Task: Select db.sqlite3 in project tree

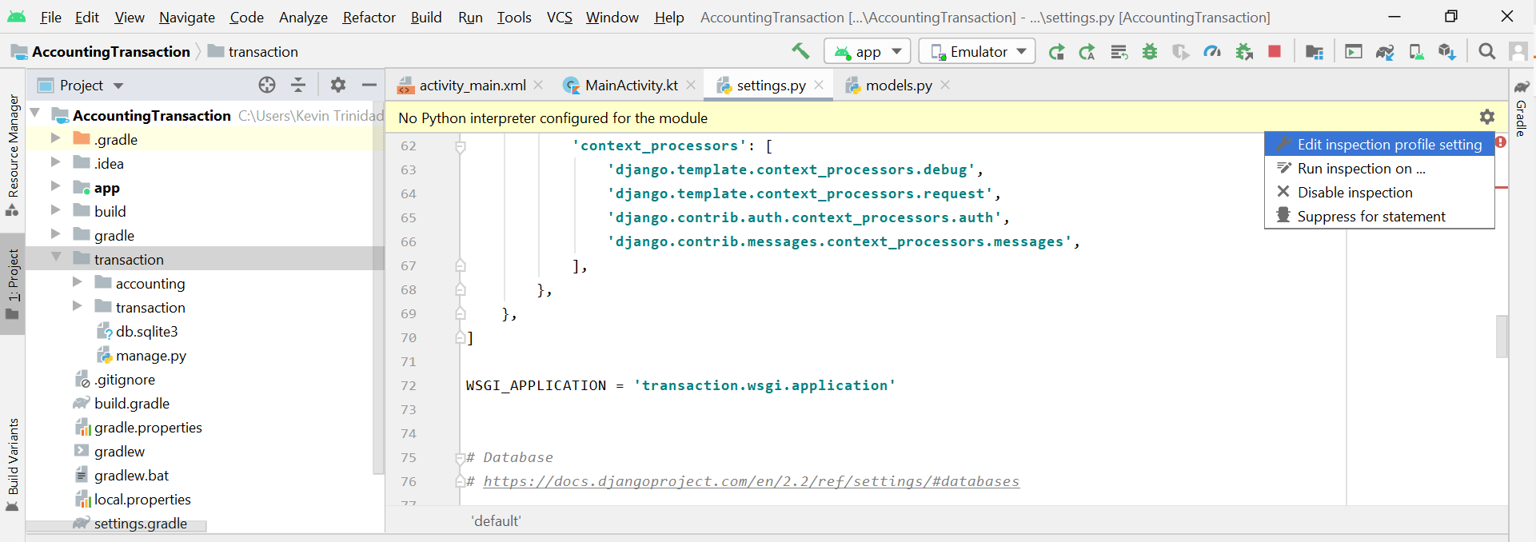Action: coord(146,332)
